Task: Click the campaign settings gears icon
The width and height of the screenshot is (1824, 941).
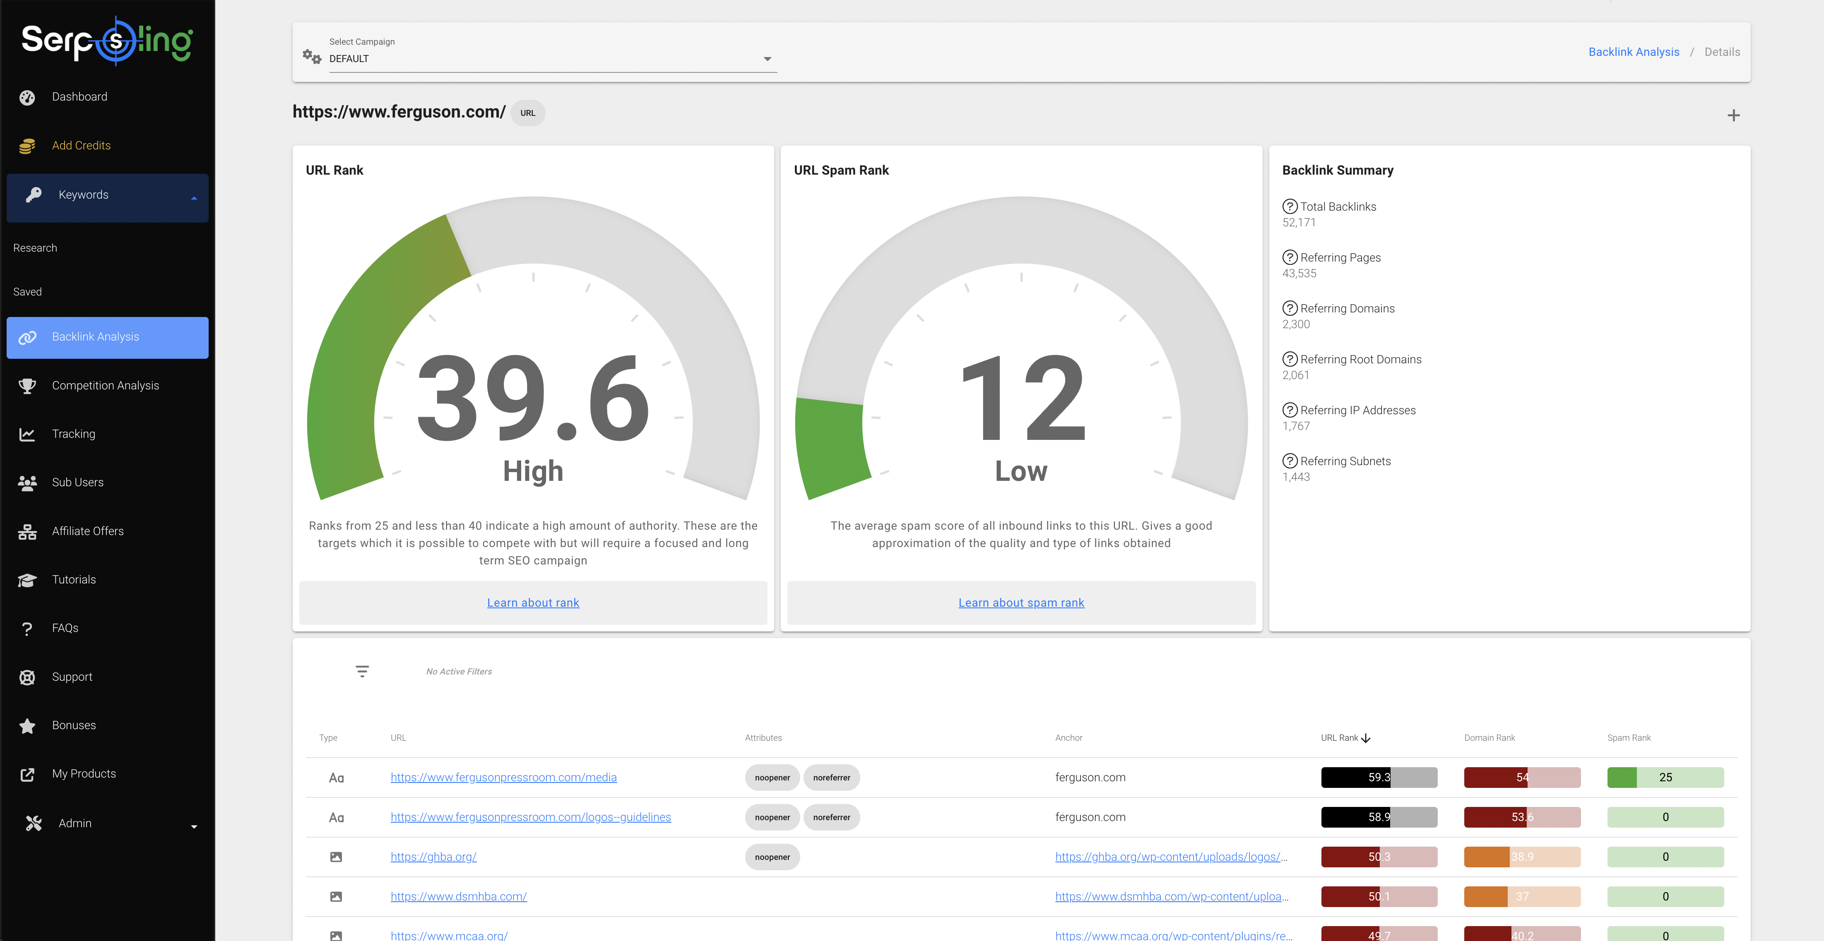Action: pos(312,56)
